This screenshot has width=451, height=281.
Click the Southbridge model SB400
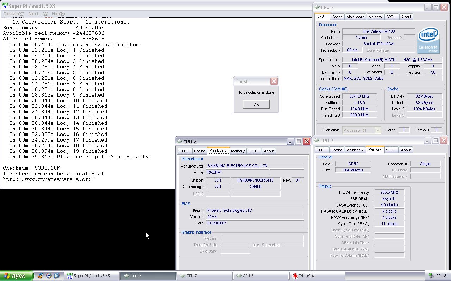coord(255,187)
